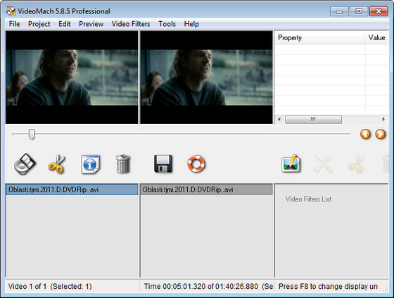
Task: Select input file Oblasti.tjmi.2011.D.DVDRip..avi in left list
Action: click(72, 190)
